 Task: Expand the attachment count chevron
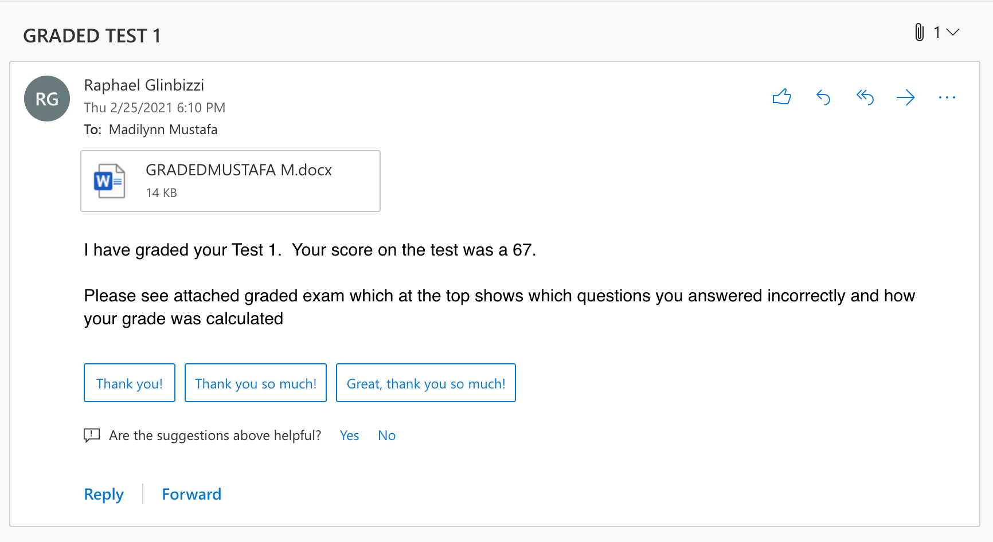pos(953,32)
